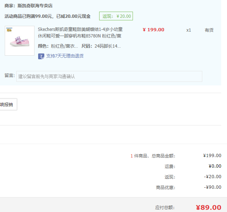Open the pink shoe product thumbnail
This screenshot has width=227, height=212.
point(20,41)
